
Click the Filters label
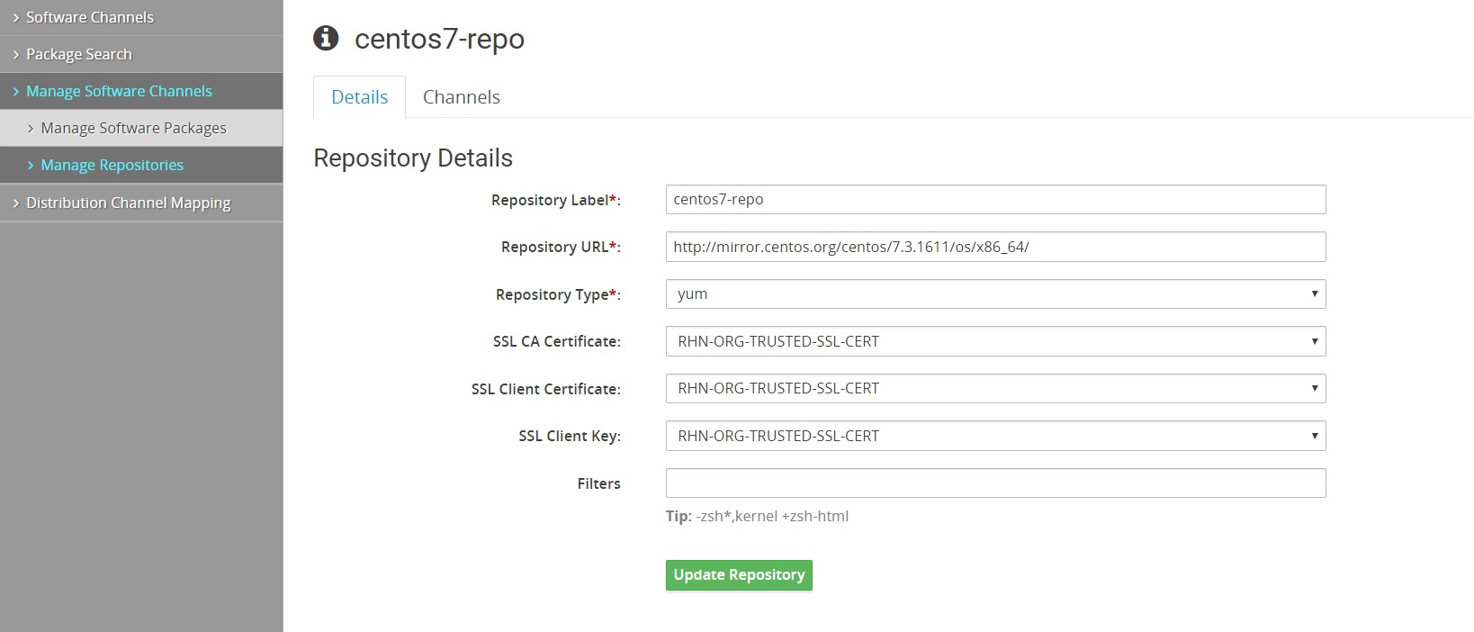click(x=599, y=483)
